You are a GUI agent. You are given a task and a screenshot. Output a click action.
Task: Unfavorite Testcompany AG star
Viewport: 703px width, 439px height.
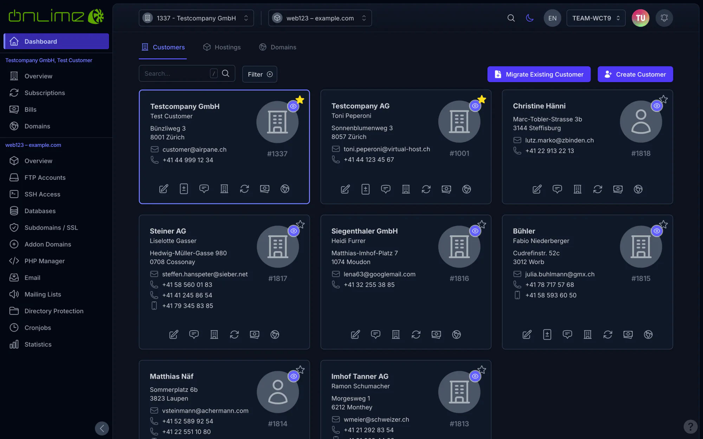(x=482, y=99)
